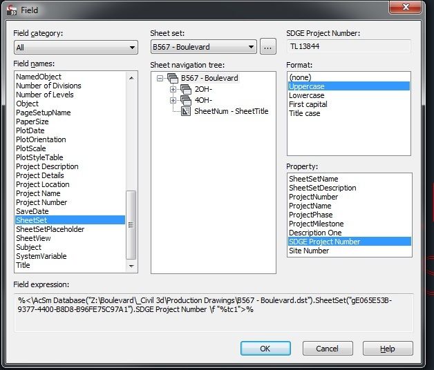Click the 2OH- subset icon
This screenshot has width=434, height=370.
tap(186, 89)
